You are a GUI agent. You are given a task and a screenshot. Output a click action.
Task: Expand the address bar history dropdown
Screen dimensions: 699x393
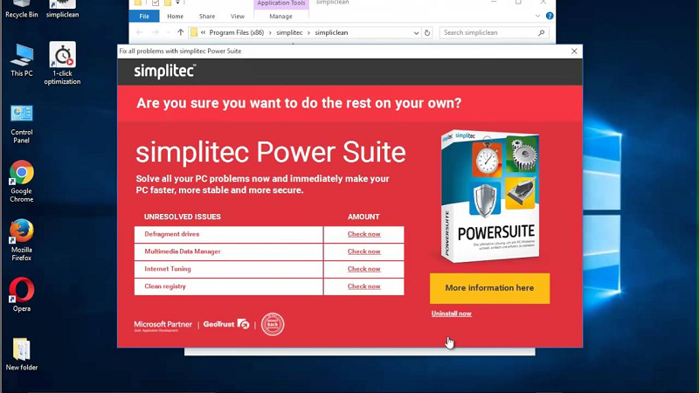[416, 33]
